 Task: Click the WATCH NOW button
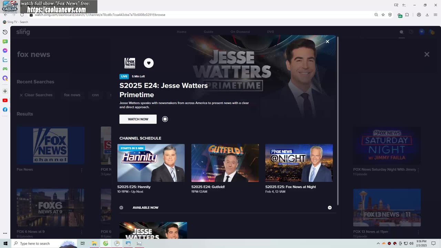click(138, 119)
